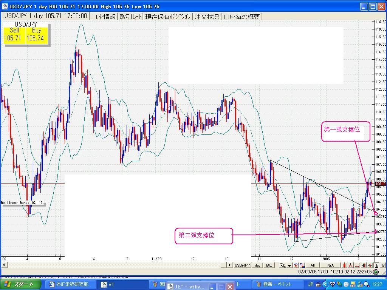Open the スタート menu button
The image size is (387, 290).
(x=20, y=284)
